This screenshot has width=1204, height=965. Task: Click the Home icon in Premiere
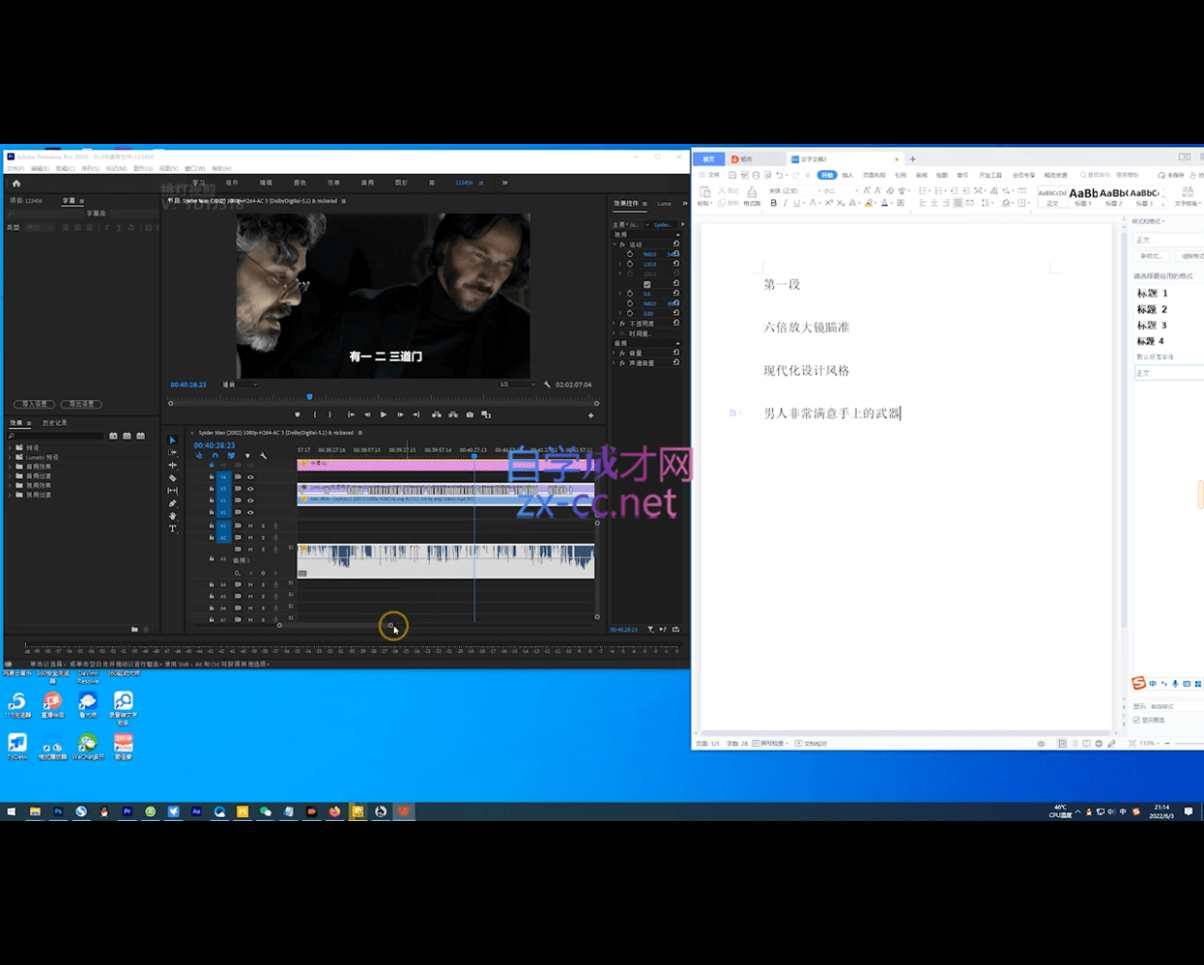[x=17, y=183]
